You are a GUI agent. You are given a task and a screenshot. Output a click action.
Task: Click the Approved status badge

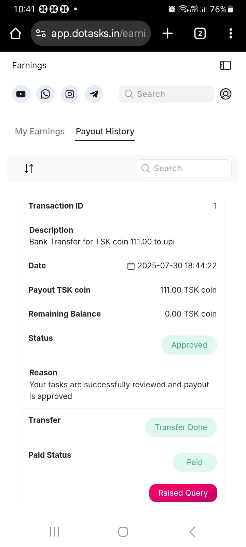pos(189,345)
